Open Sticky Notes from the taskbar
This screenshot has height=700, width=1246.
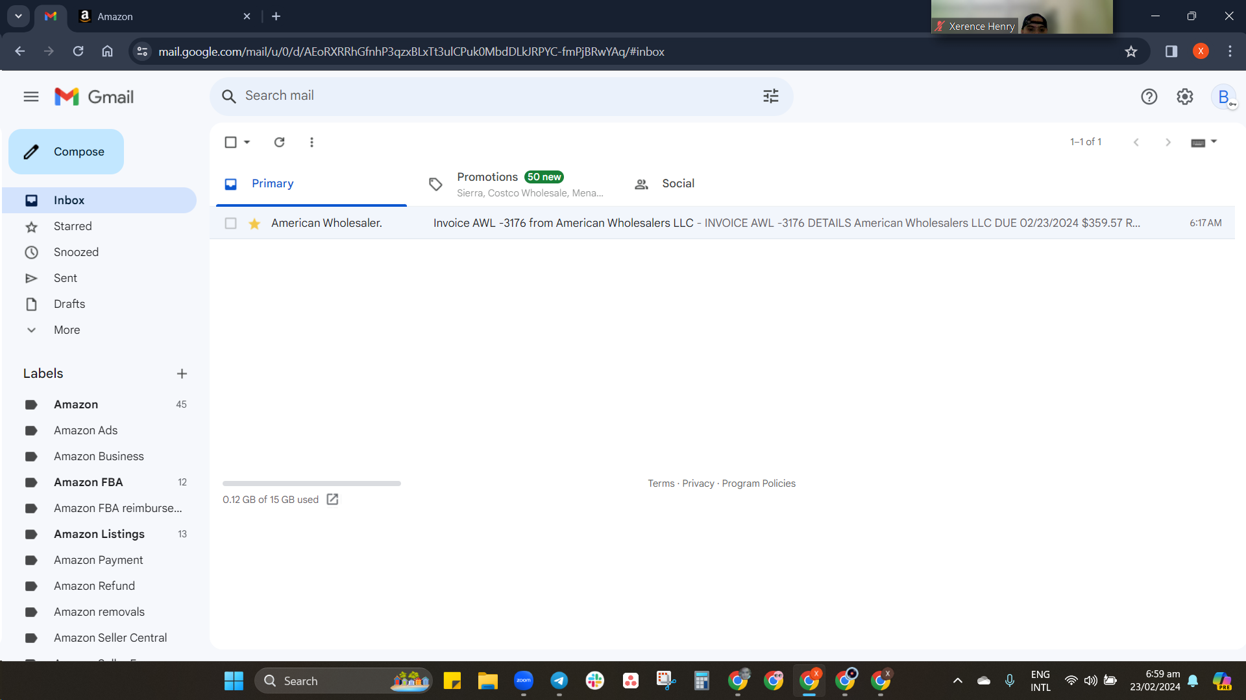(452, 681)
